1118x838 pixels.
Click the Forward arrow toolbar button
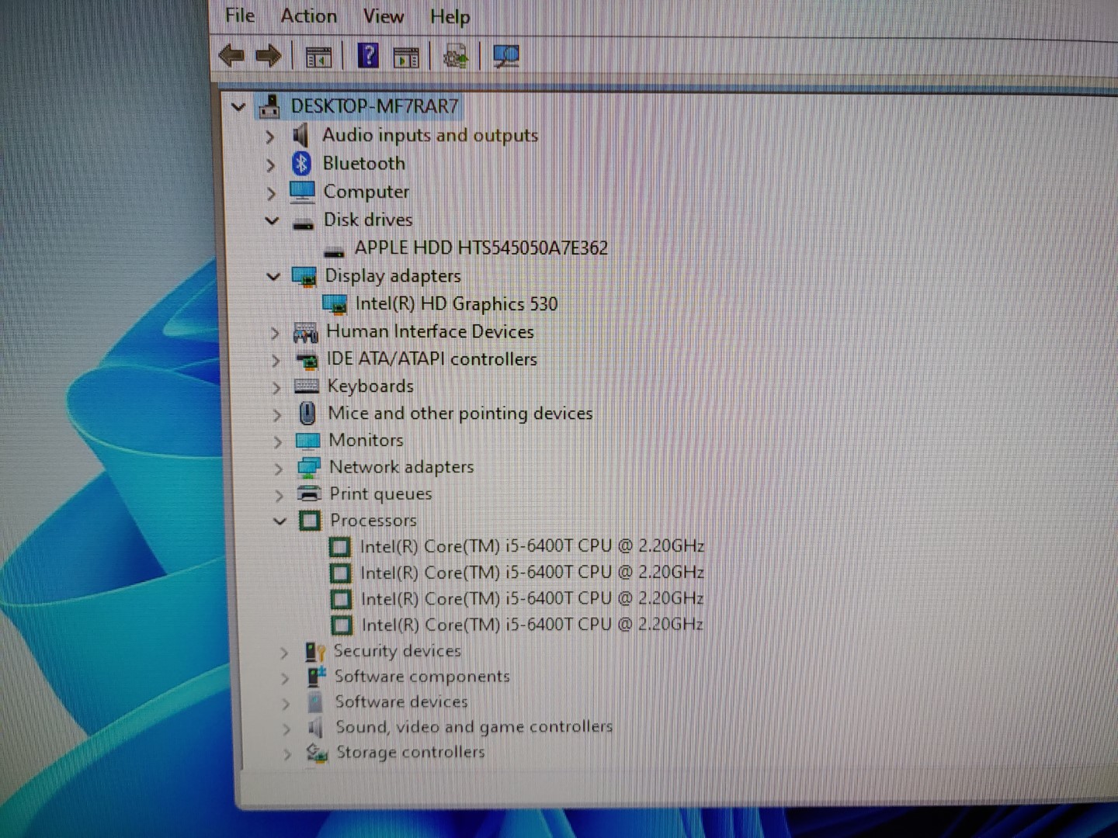coord(269,56)
